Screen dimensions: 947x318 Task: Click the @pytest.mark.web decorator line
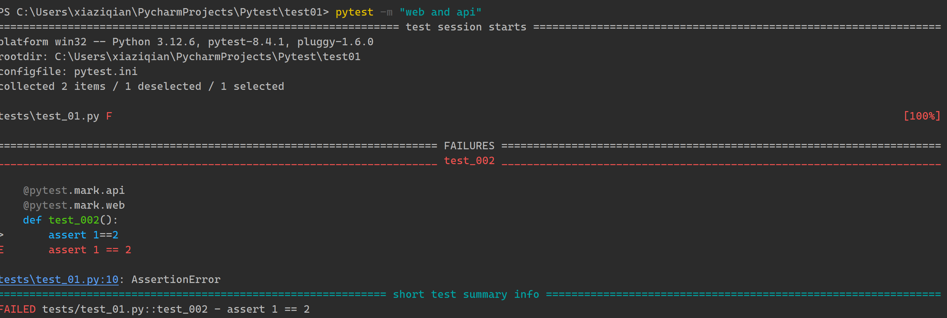(x=74, y=205)
